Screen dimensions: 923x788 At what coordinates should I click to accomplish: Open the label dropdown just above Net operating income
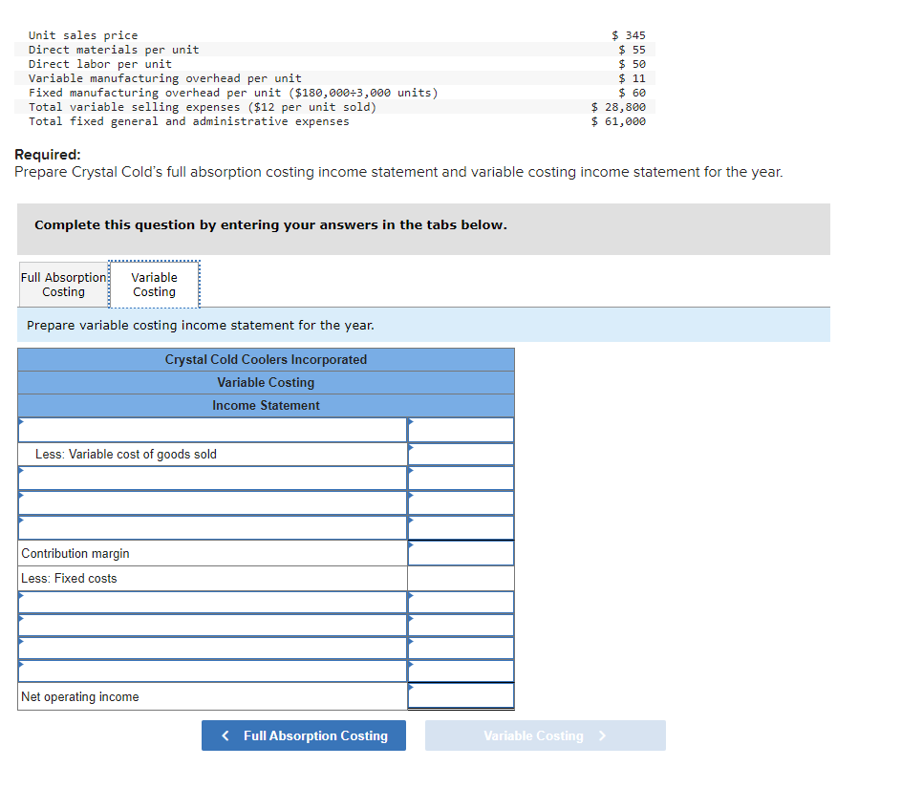(x=212, y=671)
